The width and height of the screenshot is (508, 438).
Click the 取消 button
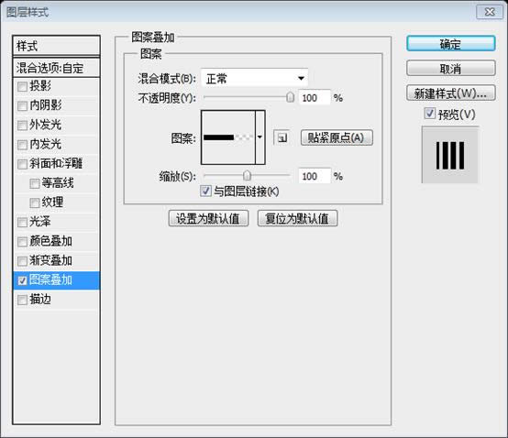point(451,69)
